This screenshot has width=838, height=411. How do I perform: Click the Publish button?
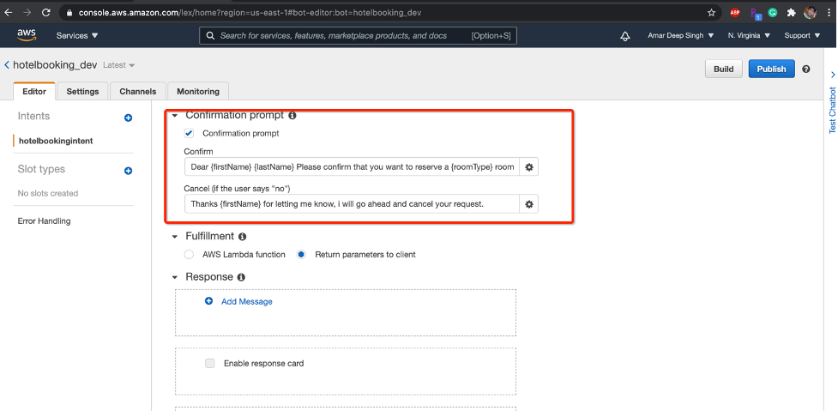pos(771,69)
